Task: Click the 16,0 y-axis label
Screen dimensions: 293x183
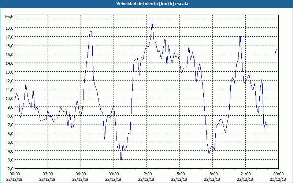Action: point(10,46)
